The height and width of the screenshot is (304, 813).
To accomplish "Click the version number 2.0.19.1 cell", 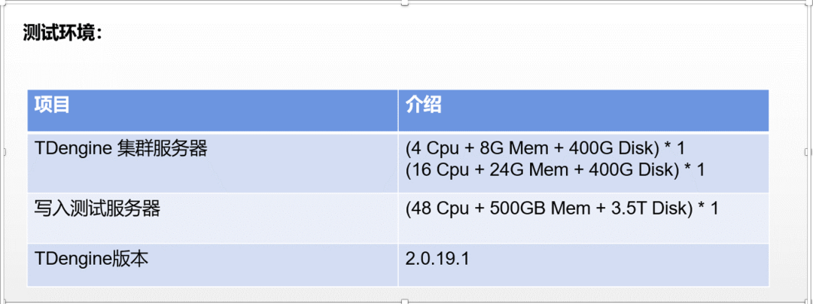I will pos(583,265).
